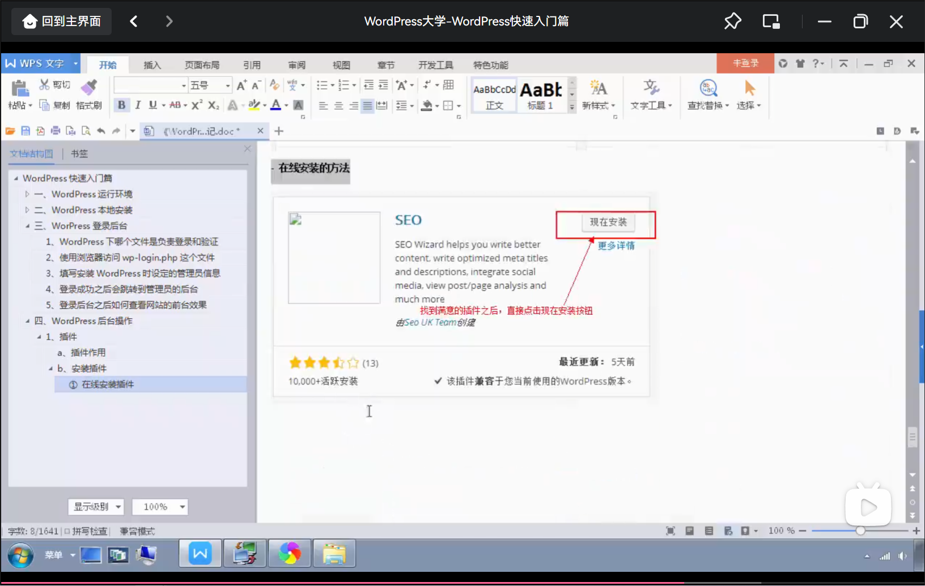Click the 未登录 login button
Image resolution: width=925 pixels, height=586 pixels.
pos(745,63)
